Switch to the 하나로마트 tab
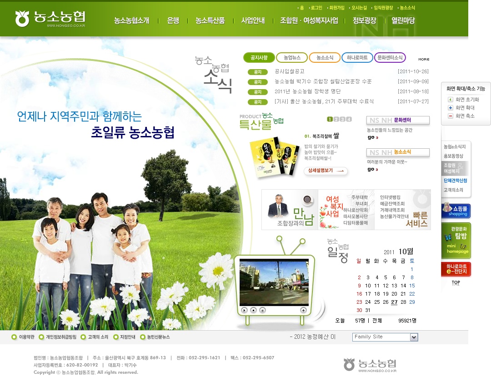 pyautogui.click(x=357, y=58)
